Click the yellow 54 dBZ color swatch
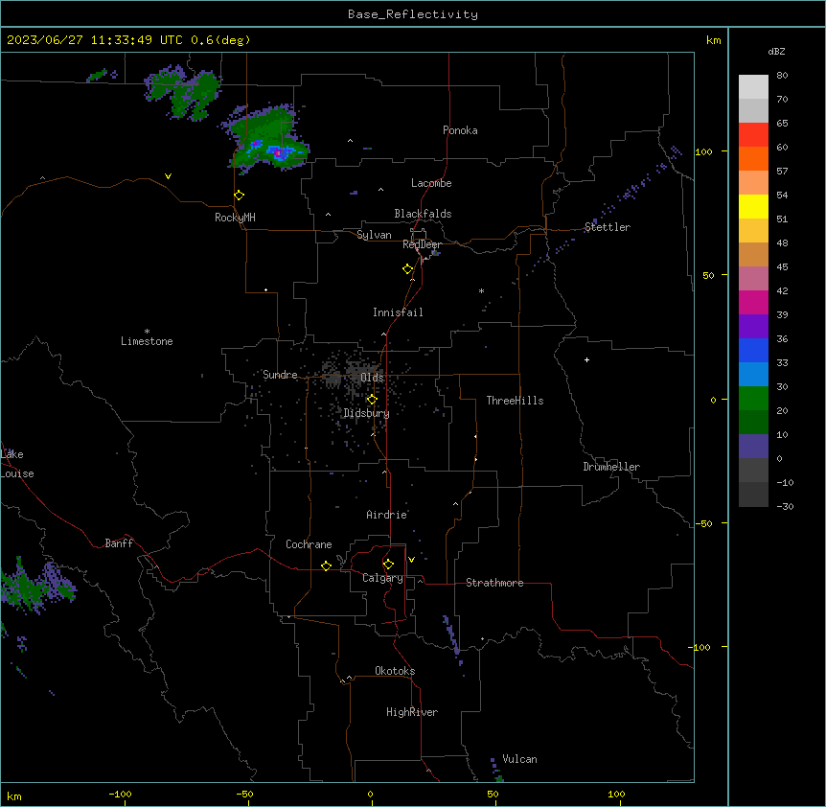The image size is (826, 807). (753, 206)
